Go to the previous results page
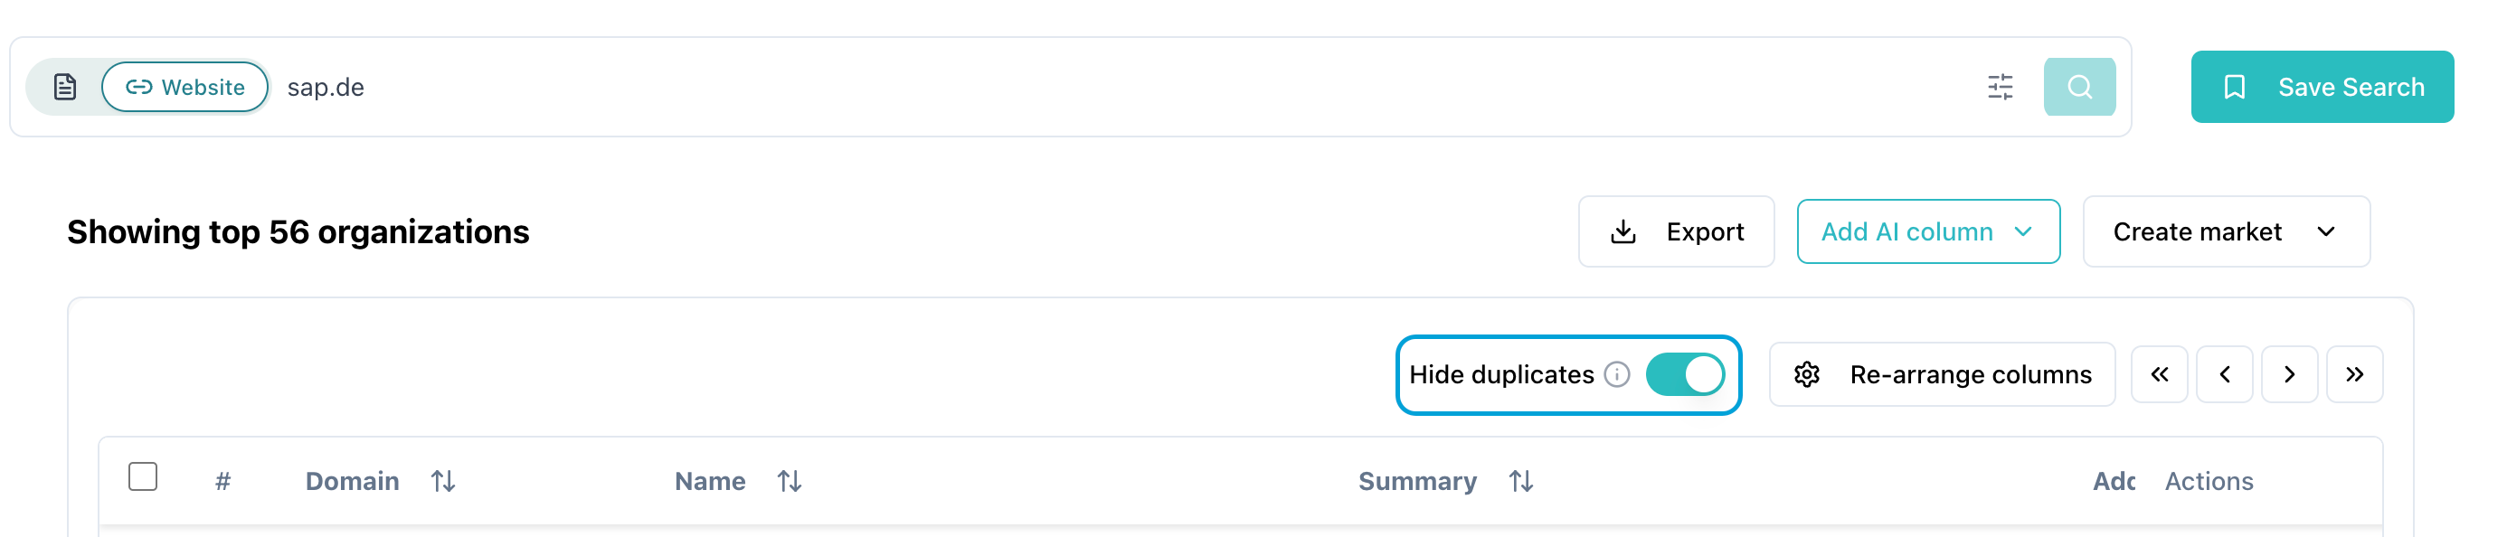The image size is (2507, 537). 2224,374
